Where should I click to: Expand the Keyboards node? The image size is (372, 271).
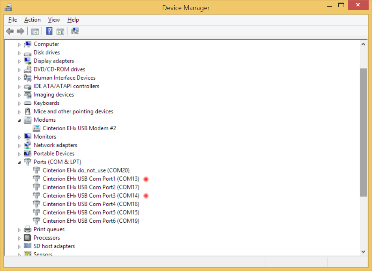point(19,104)
